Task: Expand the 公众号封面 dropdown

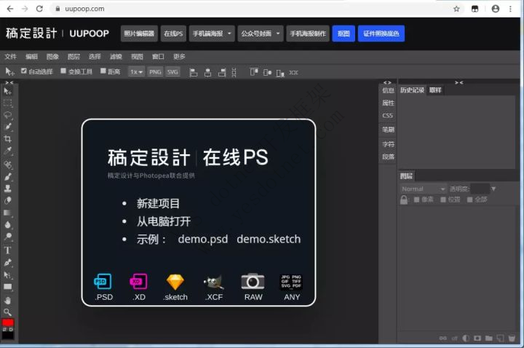Action: (x=261, y=33)
